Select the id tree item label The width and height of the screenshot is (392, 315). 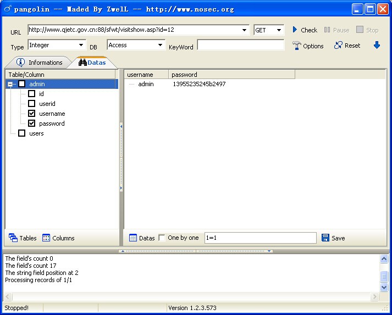click(x=41, y=94)
